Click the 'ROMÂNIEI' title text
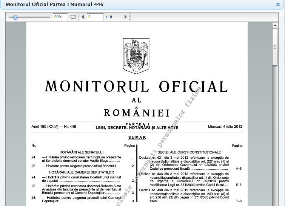 click(x=137, y=113)
